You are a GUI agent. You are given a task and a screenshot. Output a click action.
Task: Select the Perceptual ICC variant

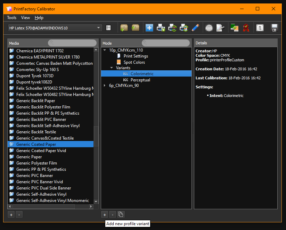pos(140,80)
